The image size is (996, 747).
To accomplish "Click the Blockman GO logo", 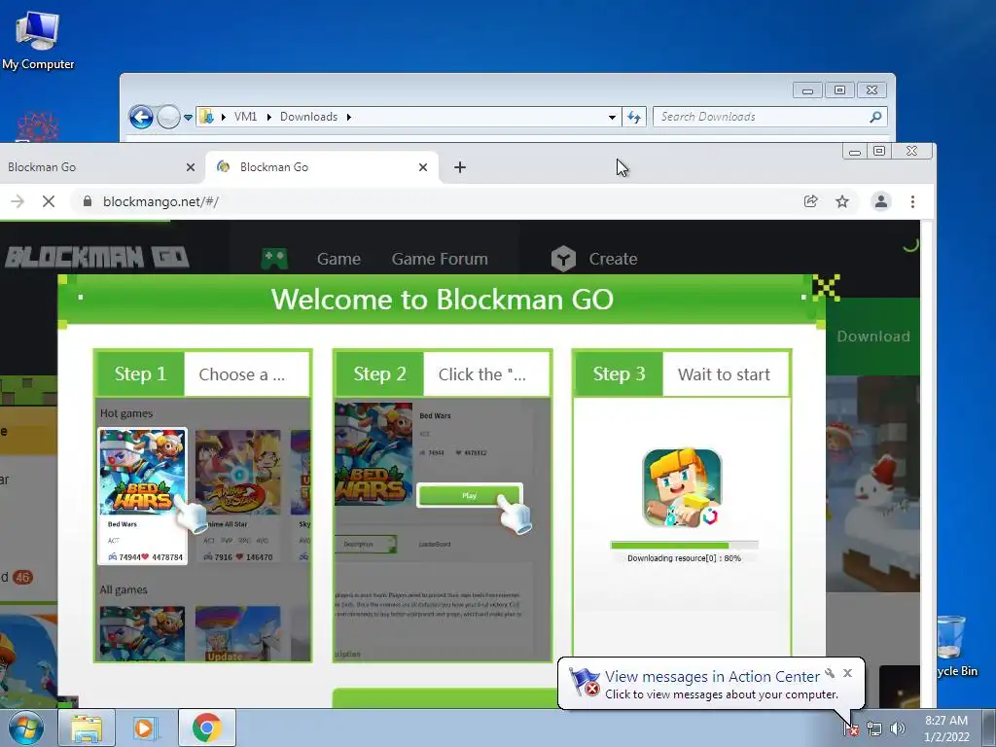I will [x=96, y=257].
